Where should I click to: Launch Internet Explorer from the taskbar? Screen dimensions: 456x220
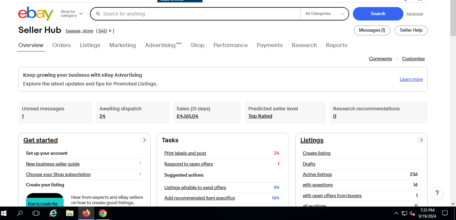click(53, 213)
